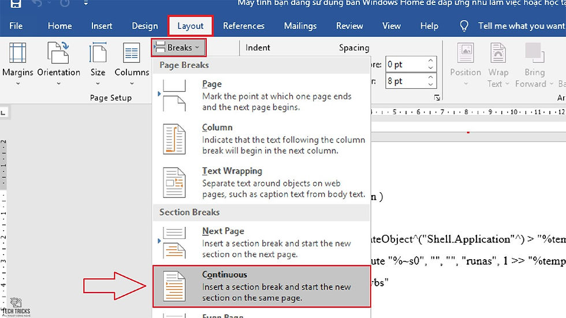Click the Orientation page icon
Screen dimensions: 566x318
[58, 53]
